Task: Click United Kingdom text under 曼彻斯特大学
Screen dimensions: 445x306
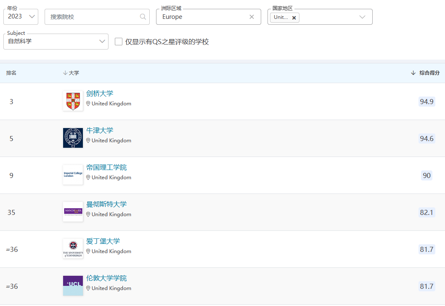Action: (x=111, y=214)
